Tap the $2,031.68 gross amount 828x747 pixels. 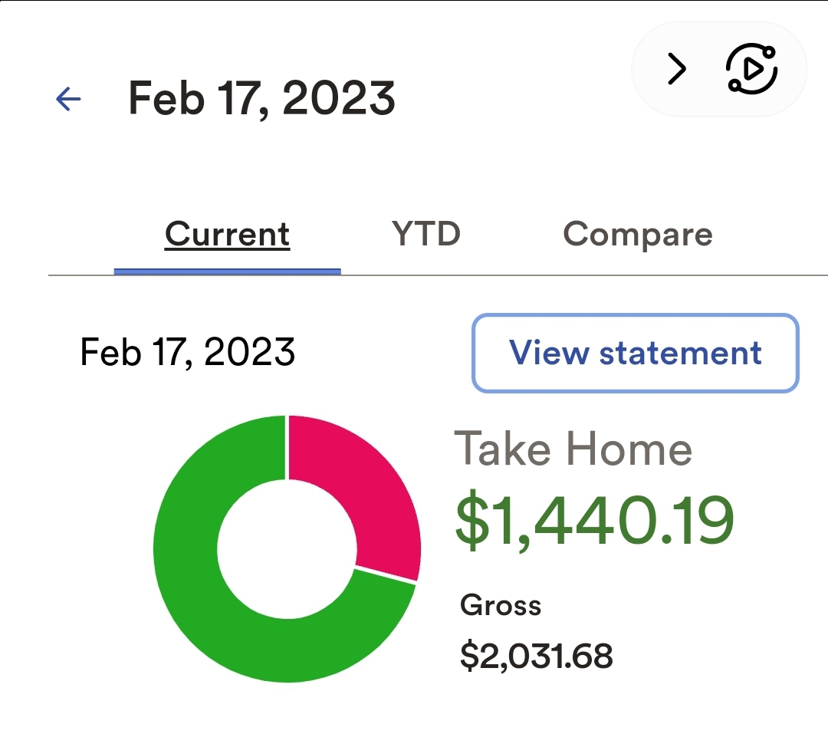(537, 657)
